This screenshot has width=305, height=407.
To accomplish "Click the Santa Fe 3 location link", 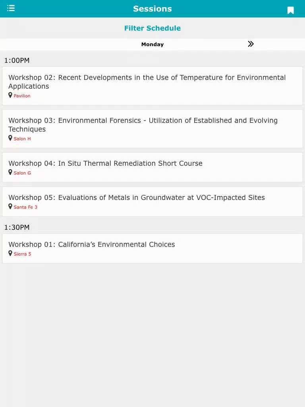I will pos(25,207).
